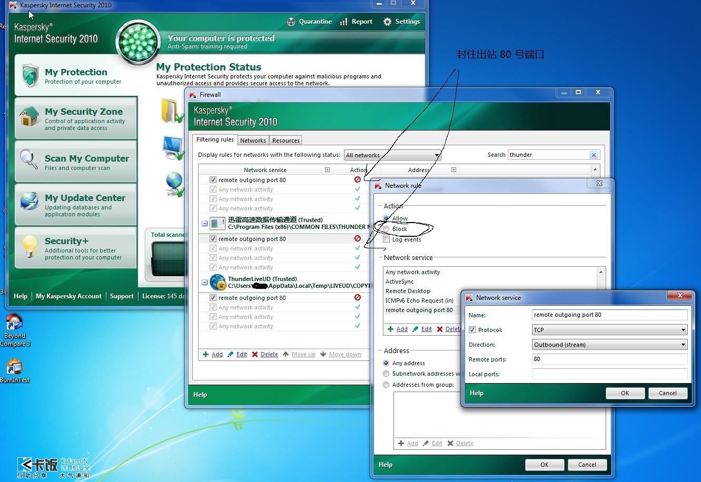This screenshot has height=482, width=701.
Task: Expand Address column header plus
Action: [x=453, y=169]
